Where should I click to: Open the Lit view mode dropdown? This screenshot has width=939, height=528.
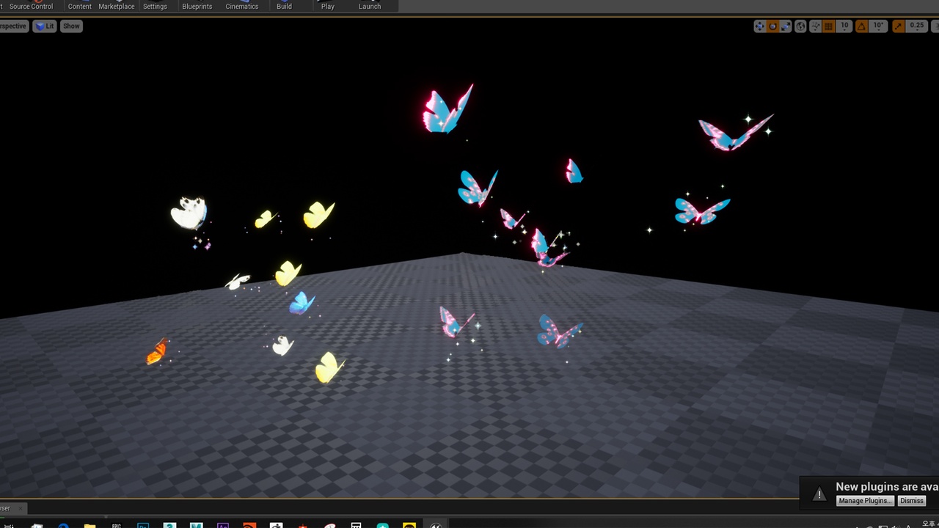[x=43, y=26]
